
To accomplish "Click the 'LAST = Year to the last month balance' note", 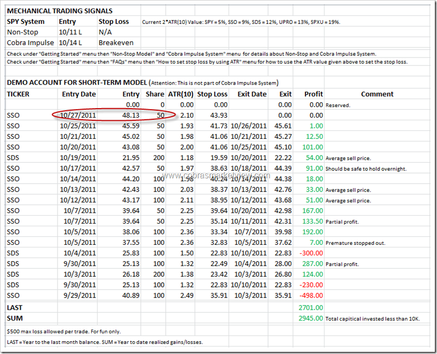I will [105, 342].
